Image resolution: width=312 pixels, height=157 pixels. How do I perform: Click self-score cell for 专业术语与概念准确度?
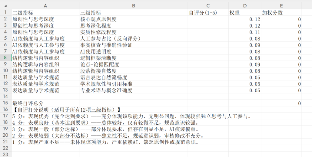pyautogui.click(x=208, y=90)
